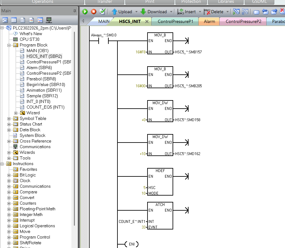The width and height of the screenshot is (285, 248).
Task: Open the Download dropdown arrow
Action: click(171, 12)
